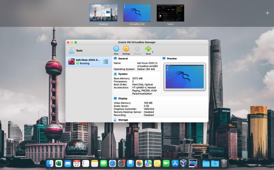Select the kali-linux-2022.3 running machine
Image resolution: width=274 pixels, height=170 pixels.
pyautogui.click(x=89, y=62)
